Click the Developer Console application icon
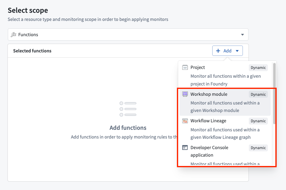 tap(185, 148)
